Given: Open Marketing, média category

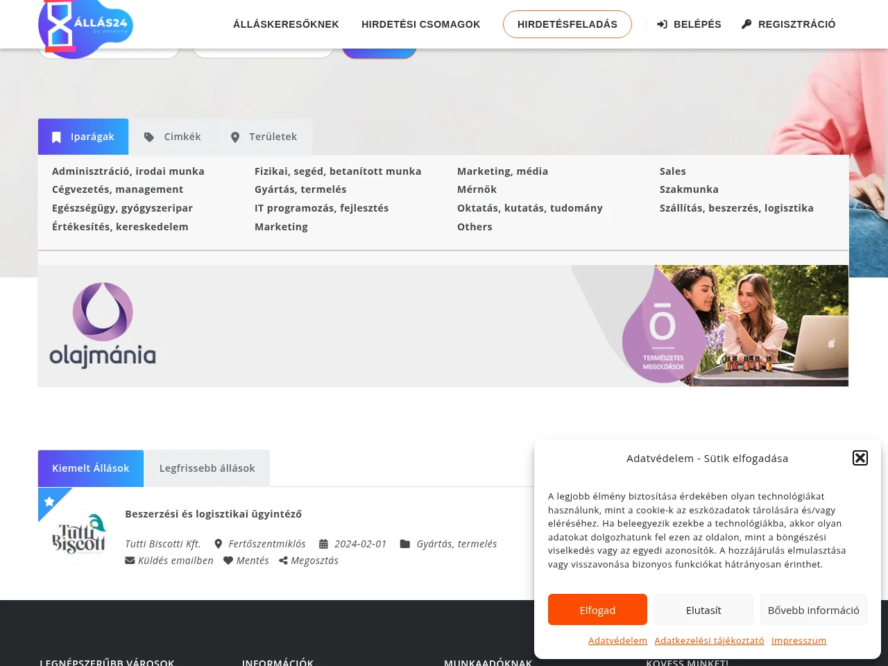Looking at the screenshot, I should click(x=503, y=171).
